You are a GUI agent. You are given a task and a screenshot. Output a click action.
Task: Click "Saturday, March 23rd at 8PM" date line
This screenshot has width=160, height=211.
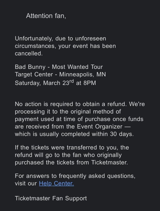tap(55, 83)
